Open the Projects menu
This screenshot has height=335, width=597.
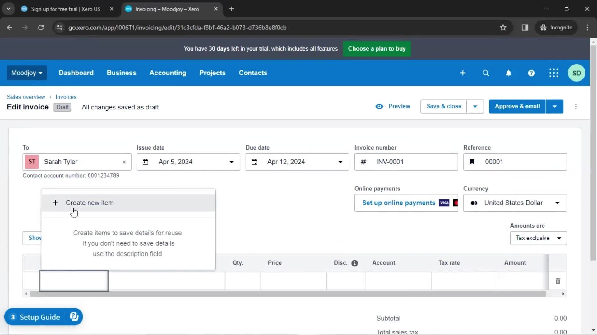pos(212,73)
